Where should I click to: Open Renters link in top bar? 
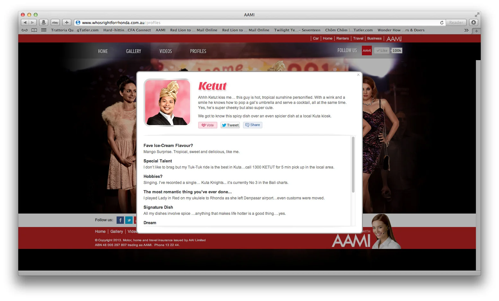pos(343,38)
